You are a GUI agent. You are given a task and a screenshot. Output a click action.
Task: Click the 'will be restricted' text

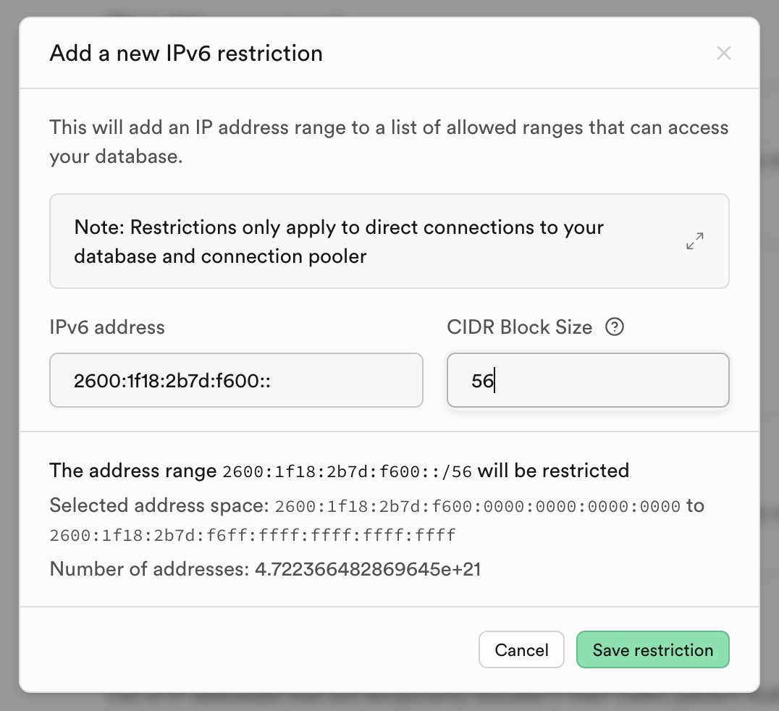tap(553, 471)
